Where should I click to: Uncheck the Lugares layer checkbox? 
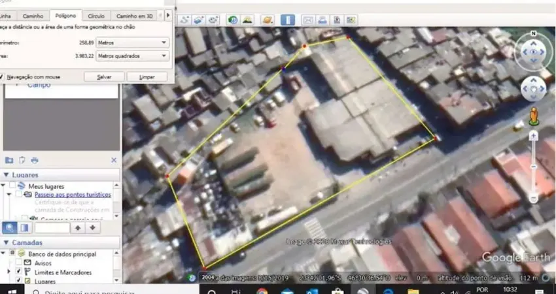click(18, 280)
